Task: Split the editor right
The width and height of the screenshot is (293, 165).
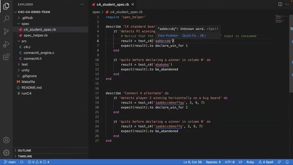Action: 280,4
